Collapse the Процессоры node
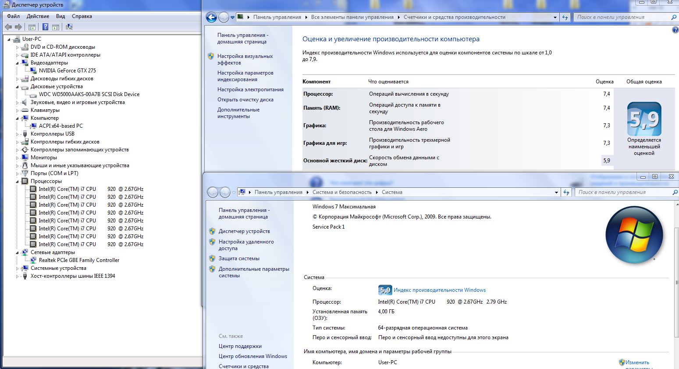 point(18,181)
